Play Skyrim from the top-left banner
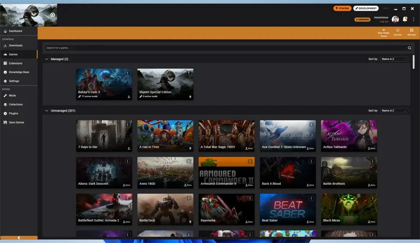420x243 pixels. tap(53, 15)
